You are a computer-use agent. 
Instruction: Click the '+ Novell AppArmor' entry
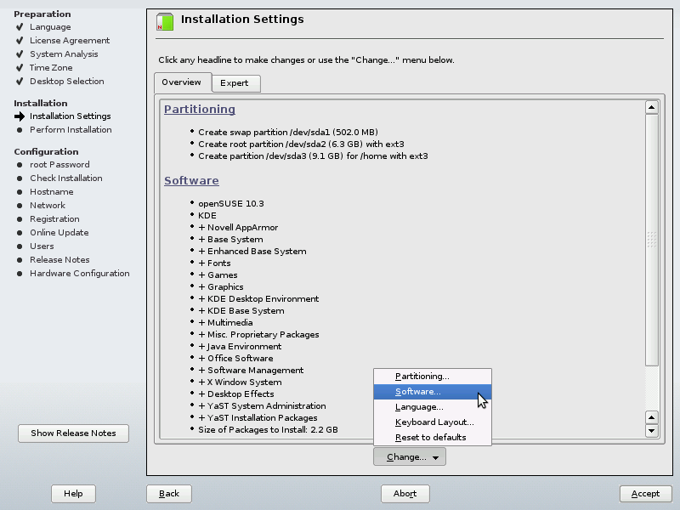(238, 228)
